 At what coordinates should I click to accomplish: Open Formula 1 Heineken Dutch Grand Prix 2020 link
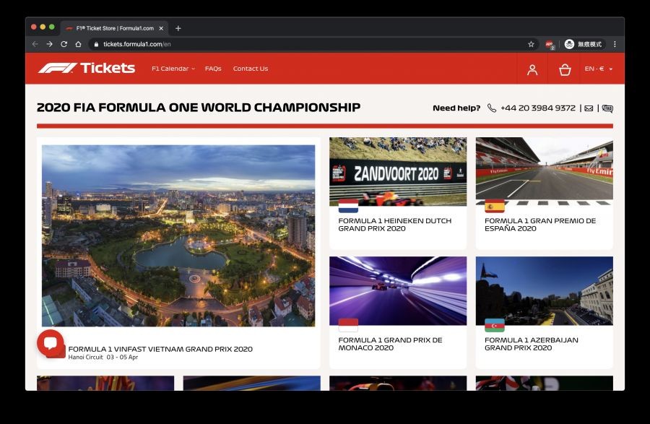point(394,225)
